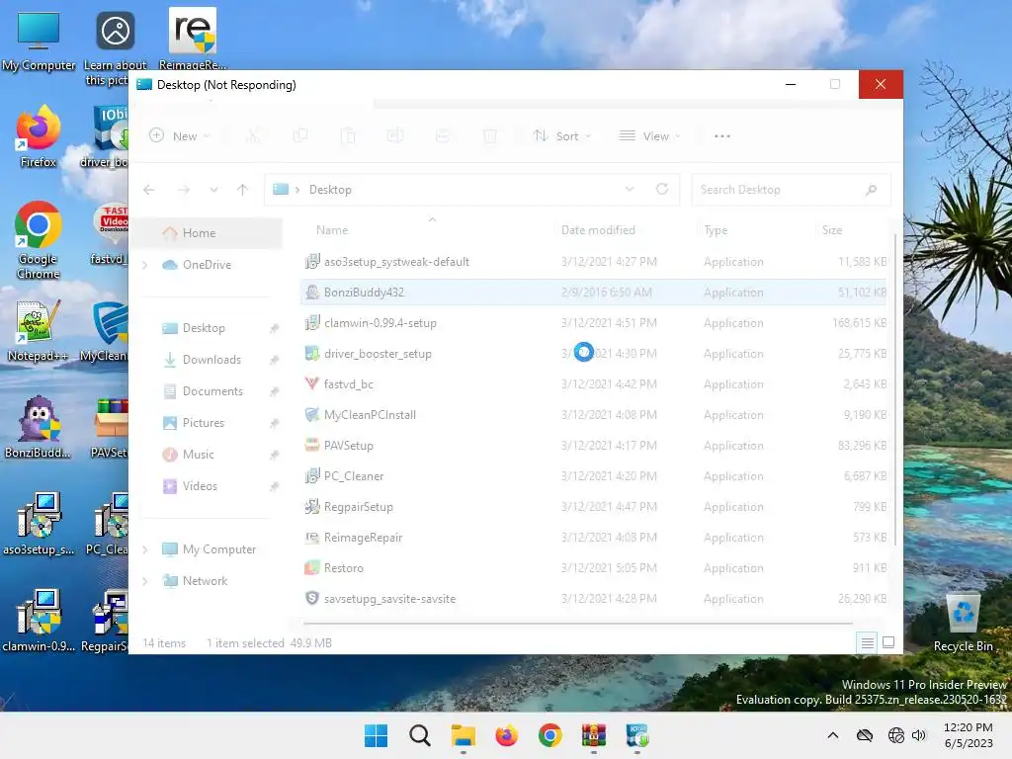Open WinRAR from taskbar

[x=593, y=735]
